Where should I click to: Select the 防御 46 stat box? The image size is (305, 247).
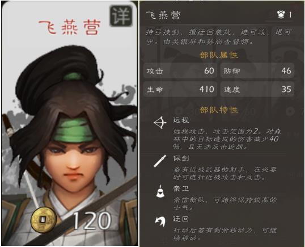pyautogui.click(x=257, y=70)
